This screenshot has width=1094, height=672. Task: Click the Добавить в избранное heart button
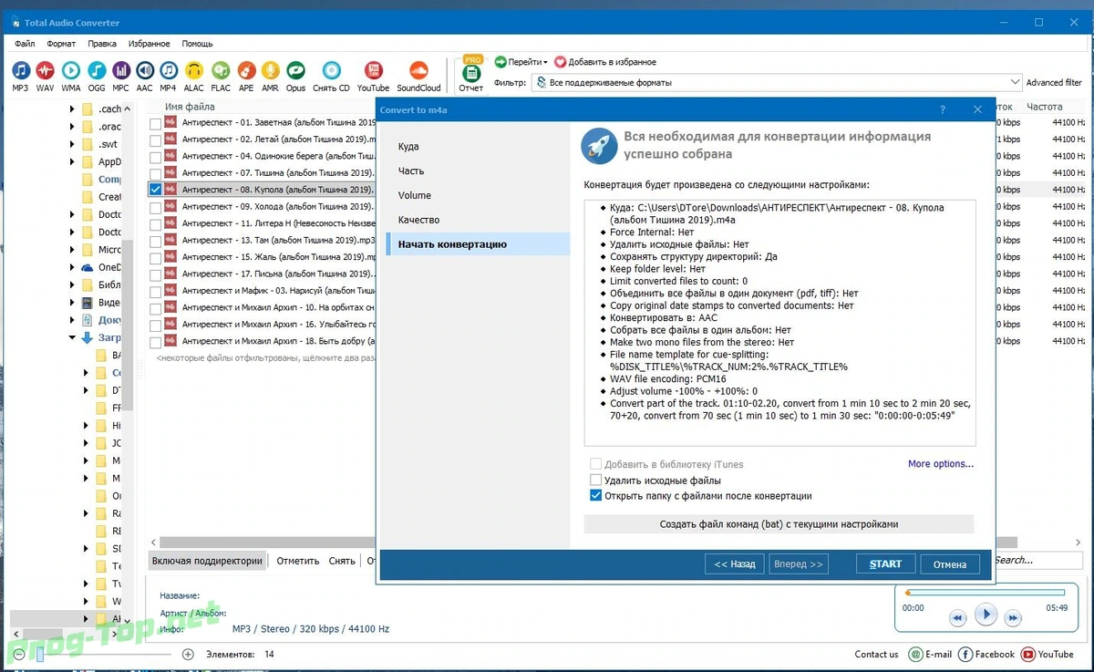605,62
